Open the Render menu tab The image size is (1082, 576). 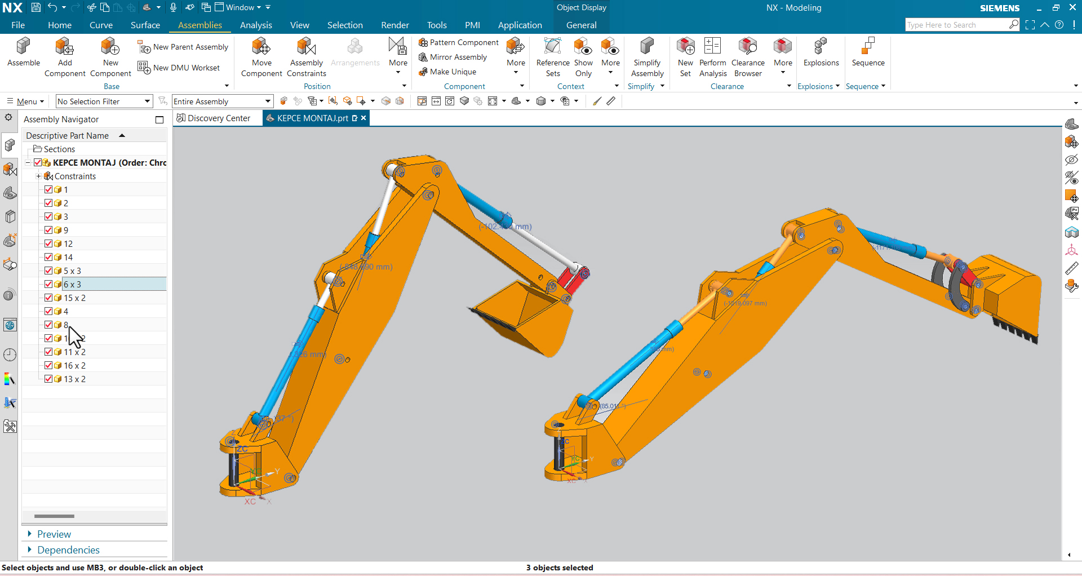(x=394, y=25)
